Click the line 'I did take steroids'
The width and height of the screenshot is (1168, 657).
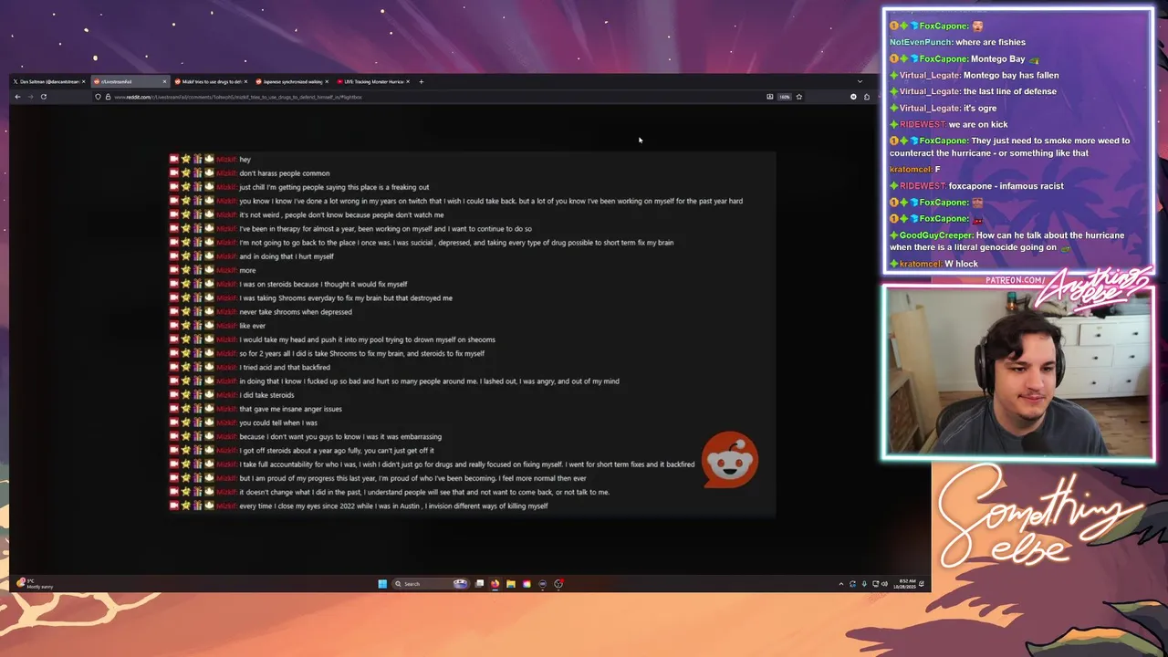pos(266,395)
